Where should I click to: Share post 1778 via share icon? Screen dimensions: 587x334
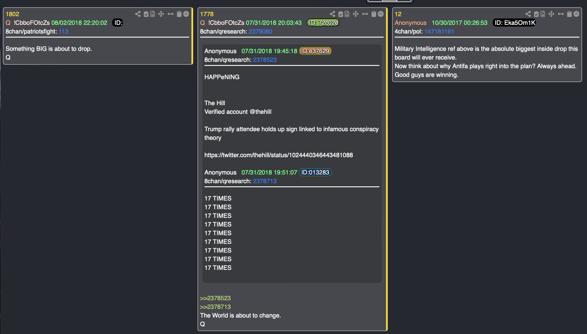point(333,14)
